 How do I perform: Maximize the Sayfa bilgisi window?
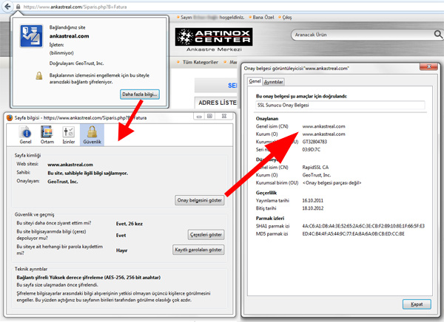[210, 116]
